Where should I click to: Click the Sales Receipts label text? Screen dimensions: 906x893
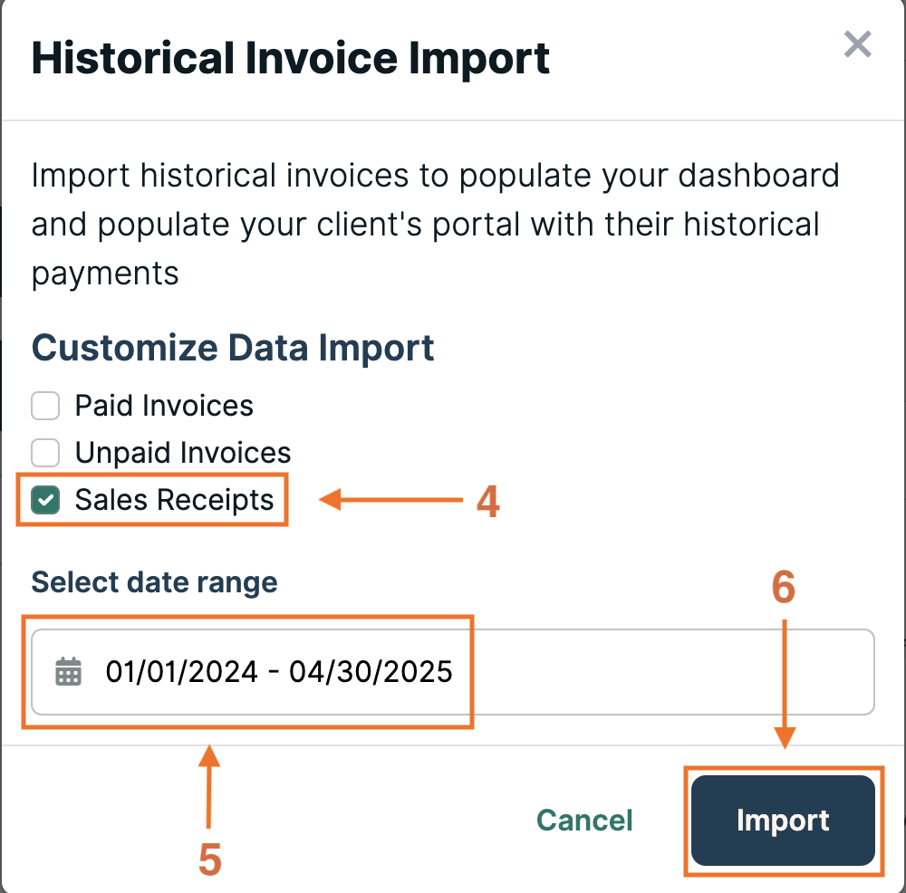(175, 500)
